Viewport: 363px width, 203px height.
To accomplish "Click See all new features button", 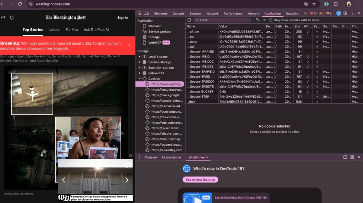I will tap(200, 180).
